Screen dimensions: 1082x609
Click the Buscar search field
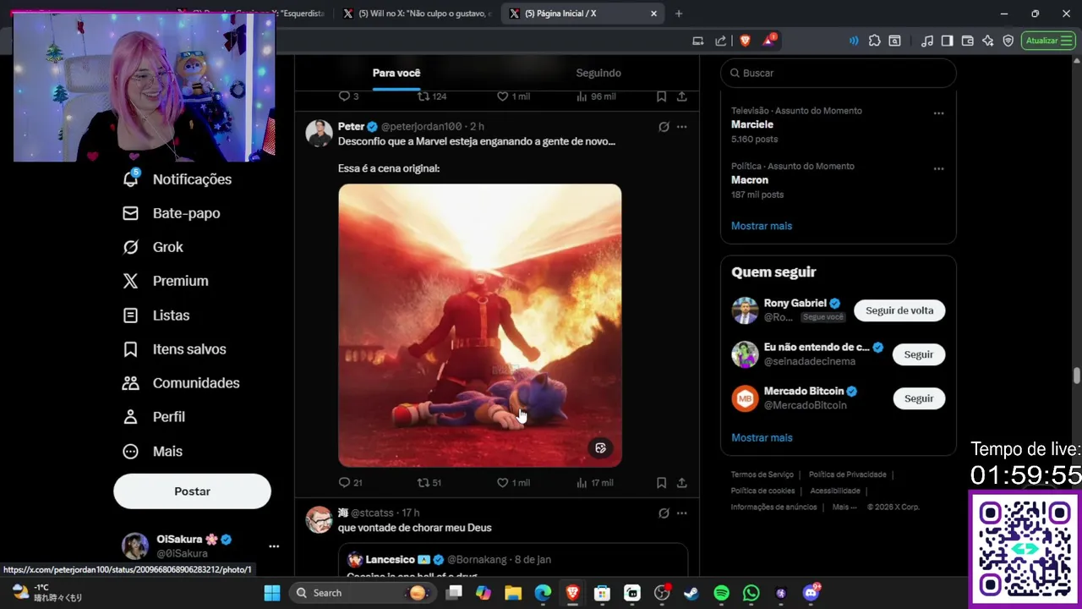pos(839,73)
